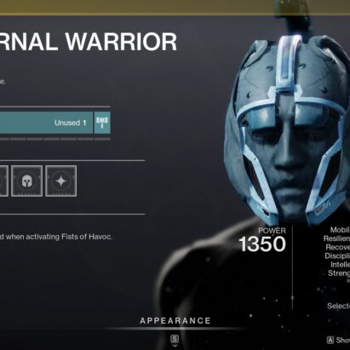
Task: Click the Power 1350 value
Action: [262, 244]
